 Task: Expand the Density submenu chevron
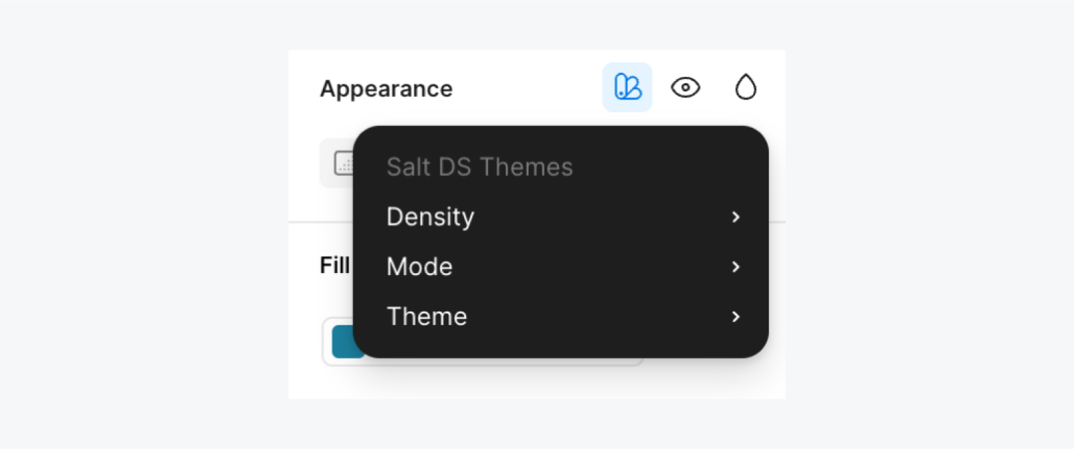pos(736,217)
